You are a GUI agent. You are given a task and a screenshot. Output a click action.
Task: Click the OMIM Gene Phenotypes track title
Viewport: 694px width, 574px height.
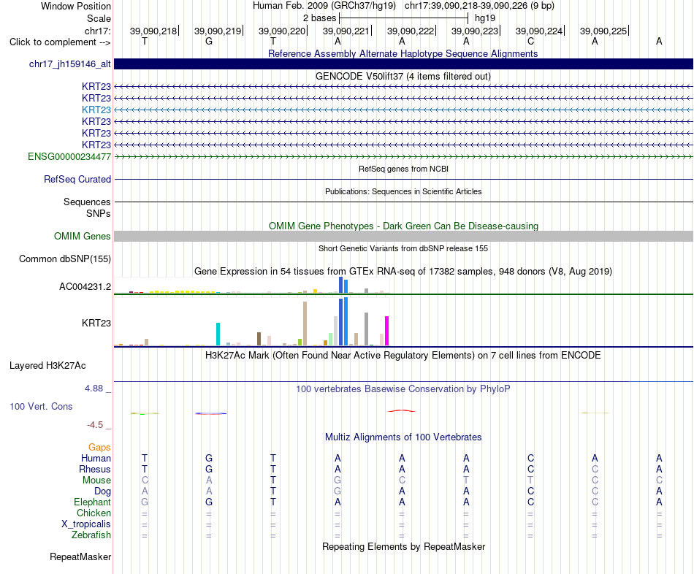403,226
